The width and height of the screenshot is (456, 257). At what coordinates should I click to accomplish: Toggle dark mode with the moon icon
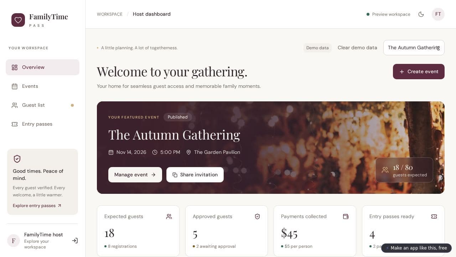[421, 14]
